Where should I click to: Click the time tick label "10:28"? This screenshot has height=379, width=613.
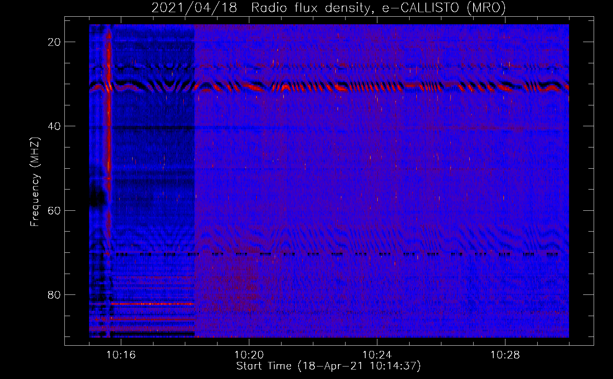pos(505,355)
